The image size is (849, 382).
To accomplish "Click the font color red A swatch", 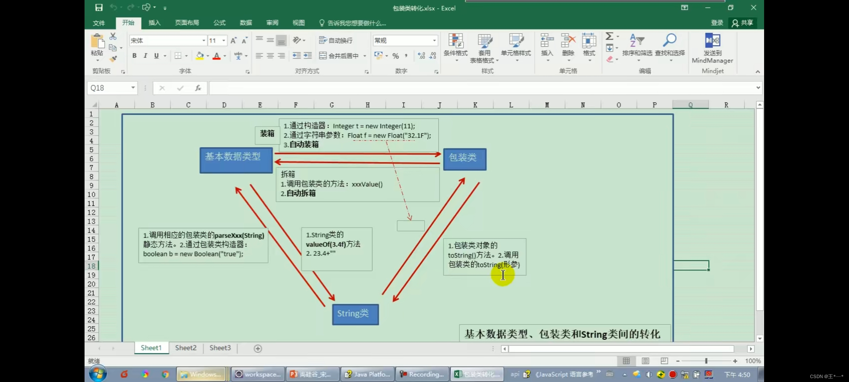I will click(216, 56).
